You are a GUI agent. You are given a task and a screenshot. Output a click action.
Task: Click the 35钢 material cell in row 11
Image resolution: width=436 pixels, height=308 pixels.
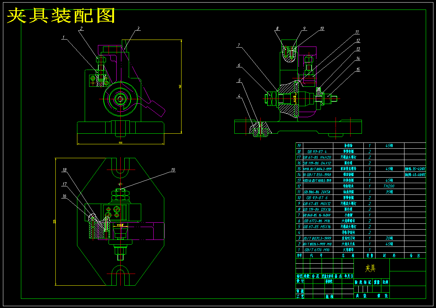click(x=389, y=192)
